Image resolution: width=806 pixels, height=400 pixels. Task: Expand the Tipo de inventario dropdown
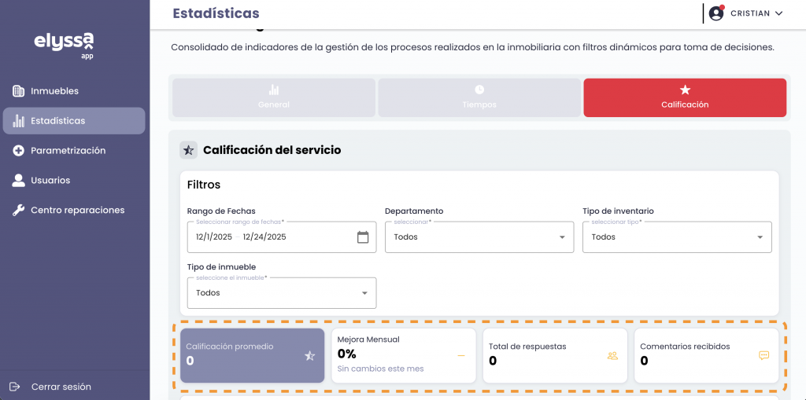pyautogui.click(x=677, y=237)
